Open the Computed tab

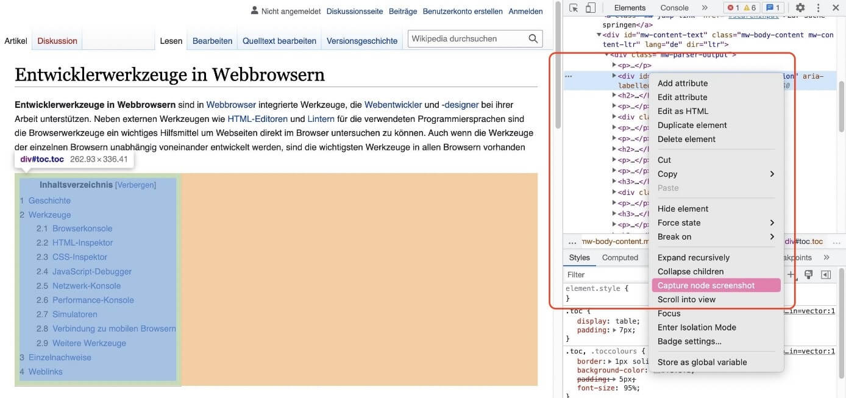tap(620, 258)
